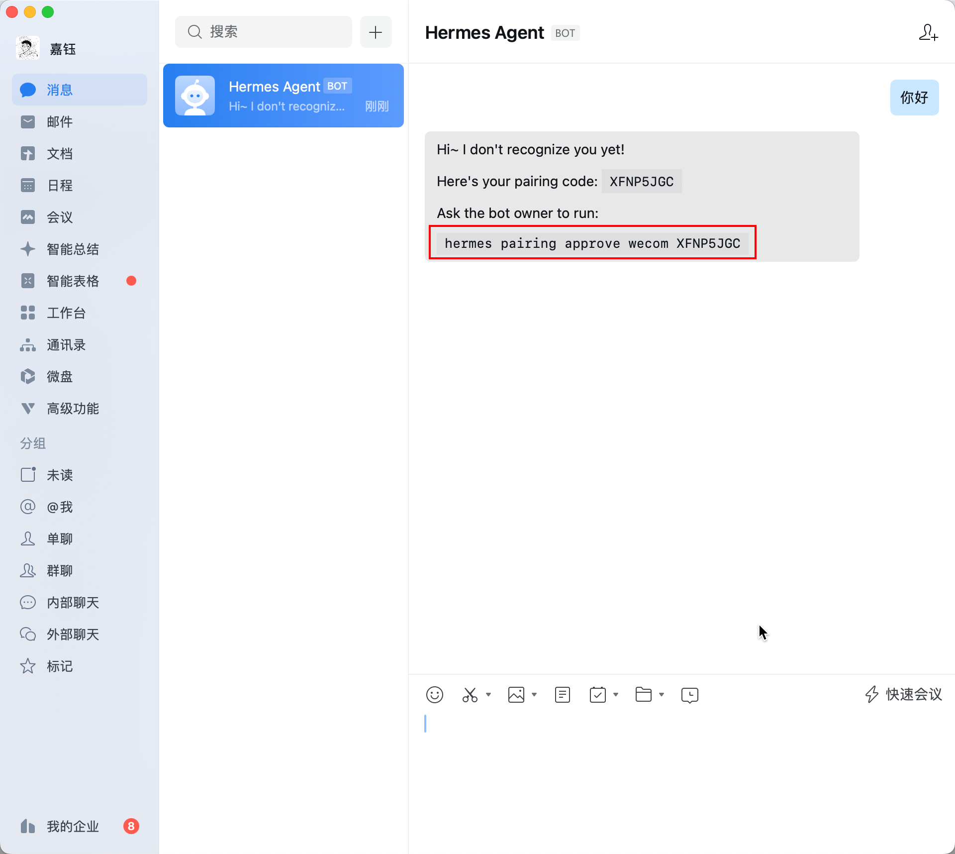The height and width of the screenshot is (854, 955).
Task: Open the 微盘 (WeDrive) sidebar icon
Action: point(28,376)
